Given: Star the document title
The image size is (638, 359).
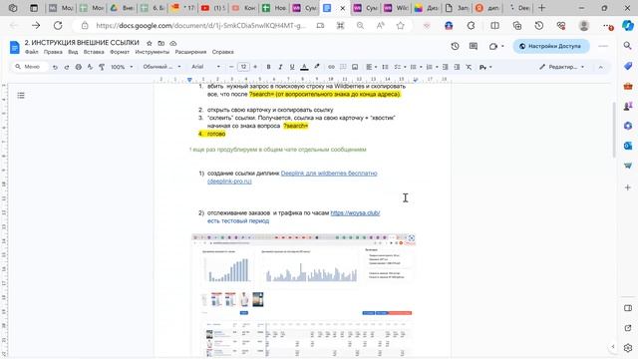Looking at the screenshot, I should tap(150, 43).
